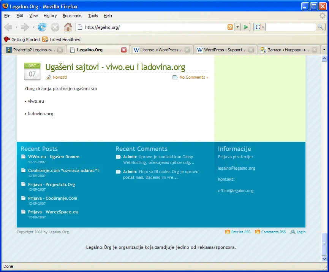Open post title Ugašeni sajtovi - viwo.eu i ladovina.org
329x272 pixels.
click(x=115, y=67)
